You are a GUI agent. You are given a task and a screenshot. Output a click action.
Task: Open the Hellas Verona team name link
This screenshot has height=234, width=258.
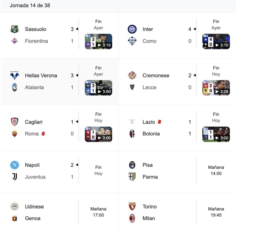coord(41,75)
